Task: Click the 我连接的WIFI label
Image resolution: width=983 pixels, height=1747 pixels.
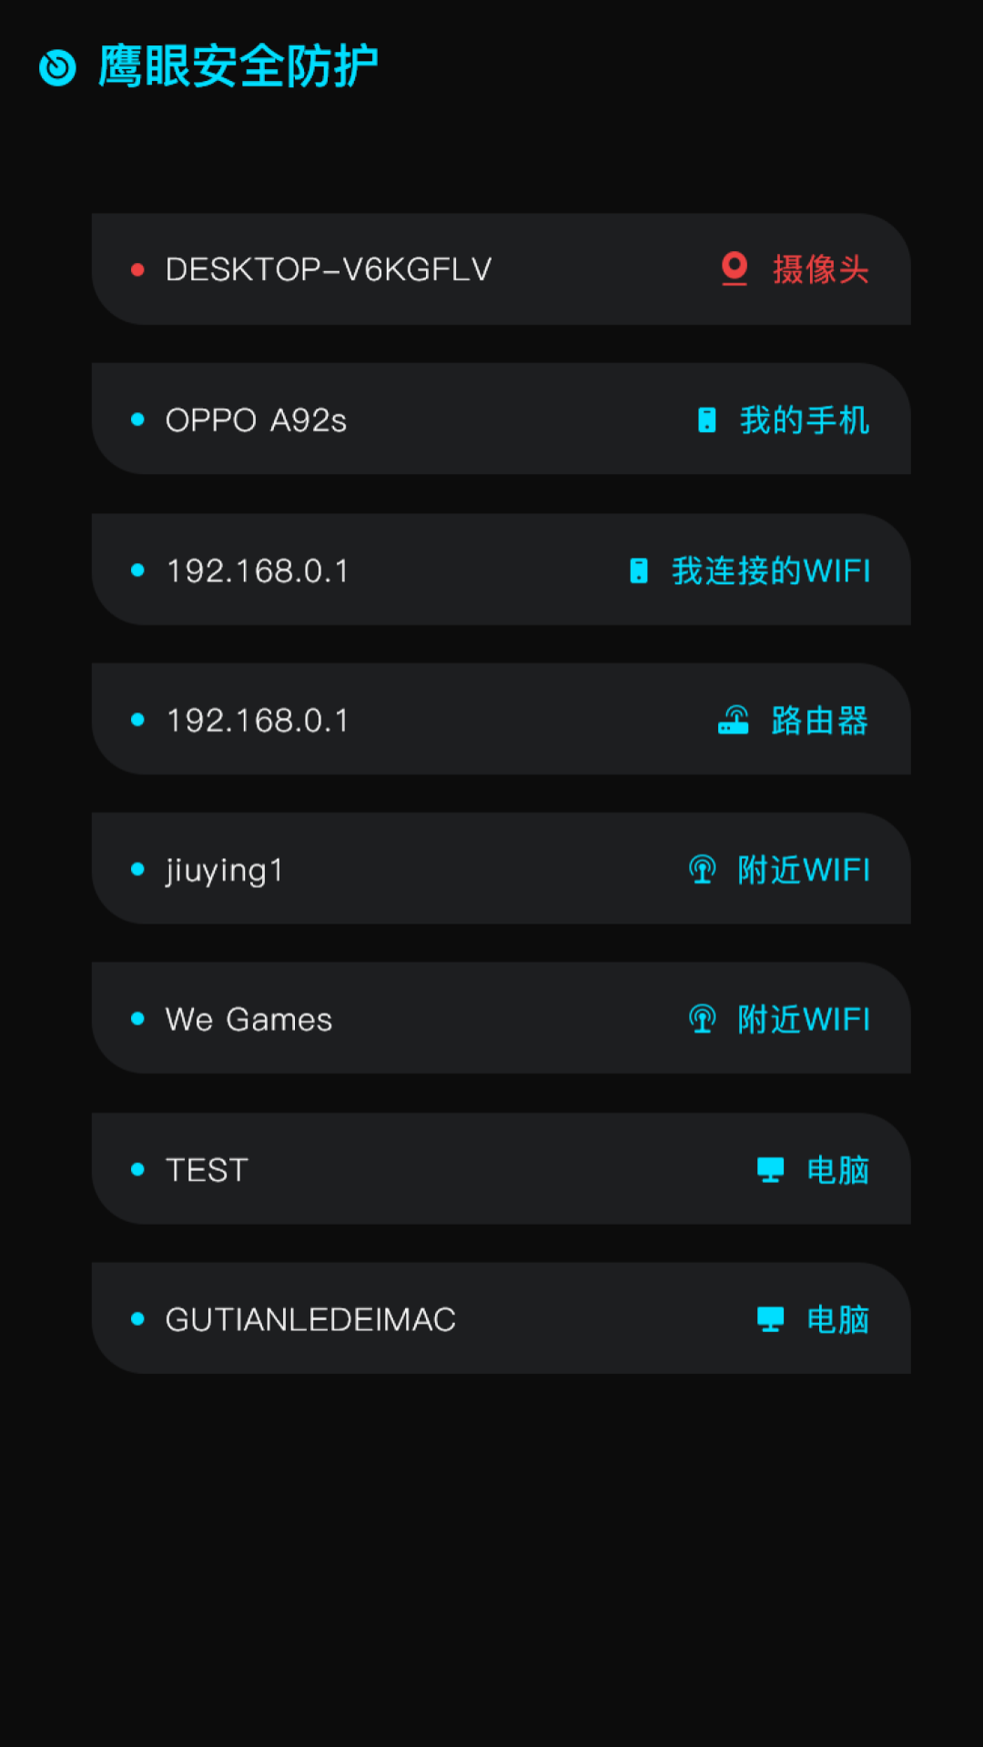Action: point(770,571)
